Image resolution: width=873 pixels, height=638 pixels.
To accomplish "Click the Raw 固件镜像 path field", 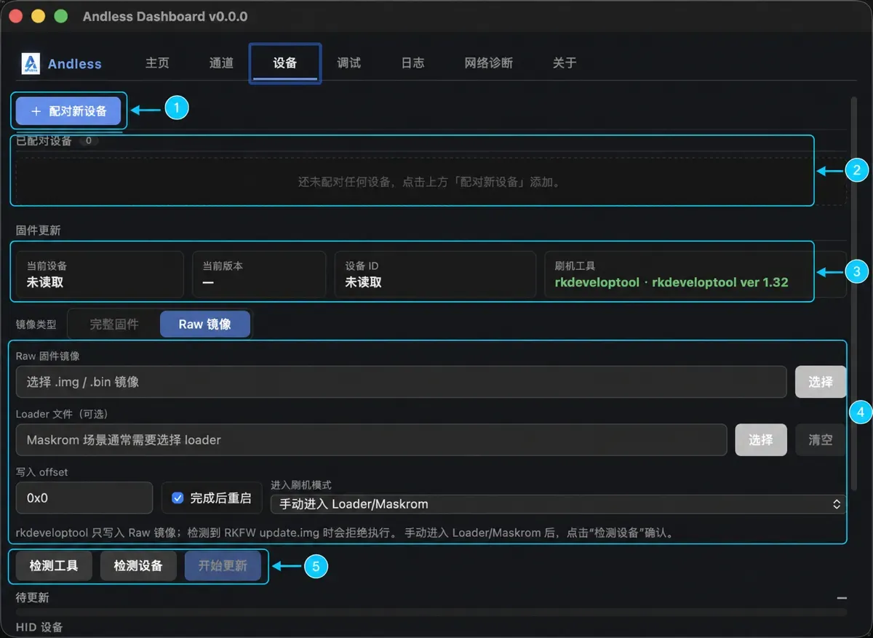I will (x=401, y=382).
